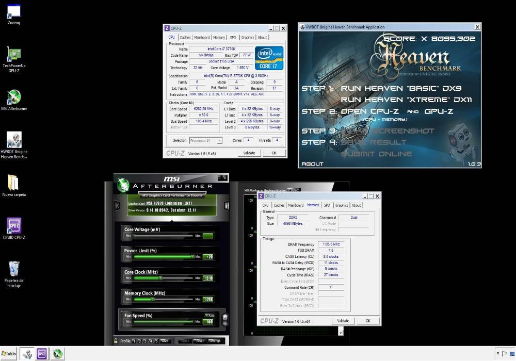Click the Afterburner Apply button

[x=185, y=341]
